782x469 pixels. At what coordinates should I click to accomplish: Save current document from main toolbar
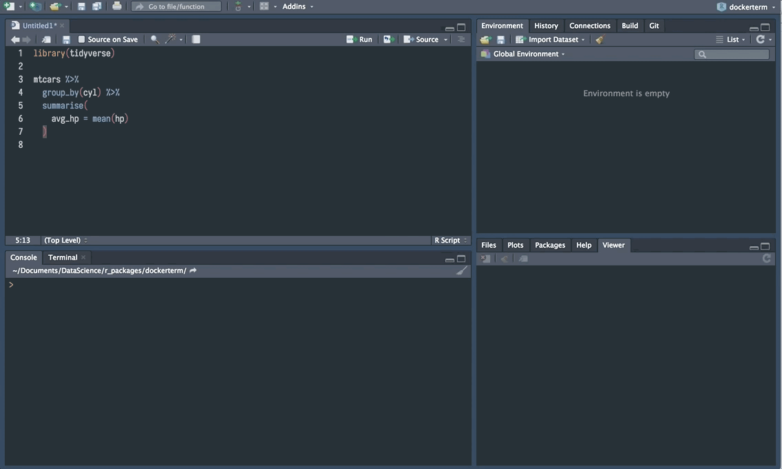pyautogui.click(x=81, y=6)
